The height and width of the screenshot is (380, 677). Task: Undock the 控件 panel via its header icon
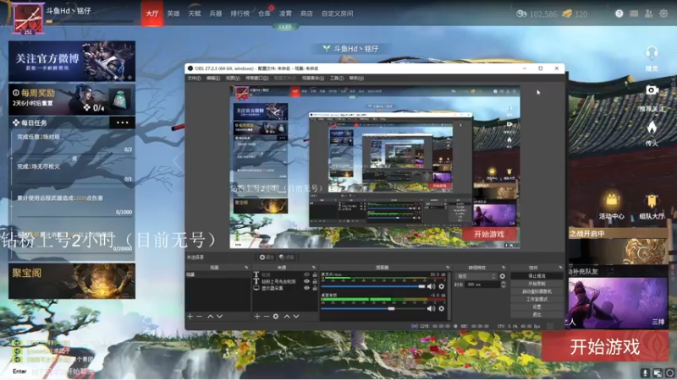560,268
